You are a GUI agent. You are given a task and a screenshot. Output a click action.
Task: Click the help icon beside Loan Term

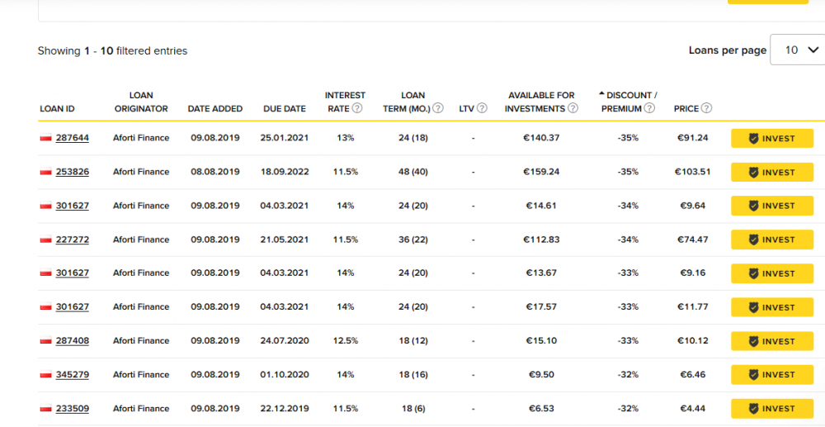coord(438,108)
